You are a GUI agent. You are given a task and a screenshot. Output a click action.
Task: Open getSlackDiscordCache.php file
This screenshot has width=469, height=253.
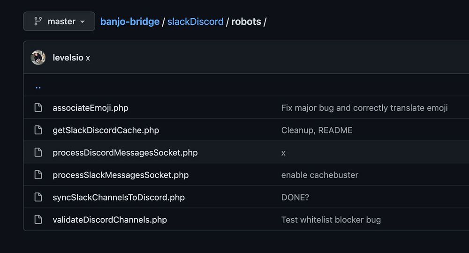click(x=106, y=130)
